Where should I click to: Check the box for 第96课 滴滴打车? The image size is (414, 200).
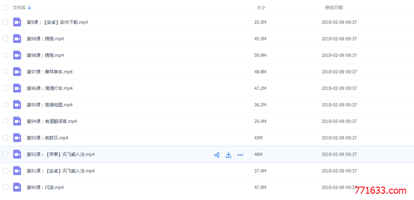click(6, 88)
